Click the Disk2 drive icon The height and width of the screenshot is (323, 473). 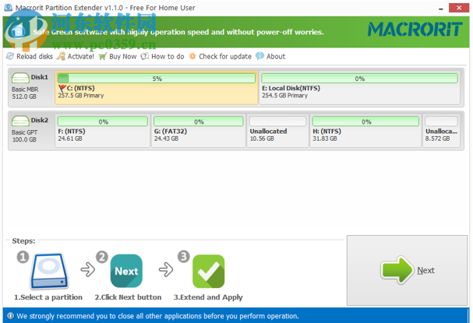click(20, 121)
